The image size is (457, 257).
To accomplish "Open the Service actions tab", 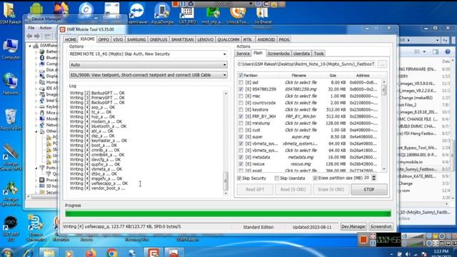I will click(243, 54).
